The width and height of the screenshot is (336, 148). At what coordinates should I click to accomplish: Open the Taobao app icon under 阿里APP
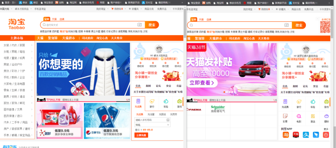point(286,135)
